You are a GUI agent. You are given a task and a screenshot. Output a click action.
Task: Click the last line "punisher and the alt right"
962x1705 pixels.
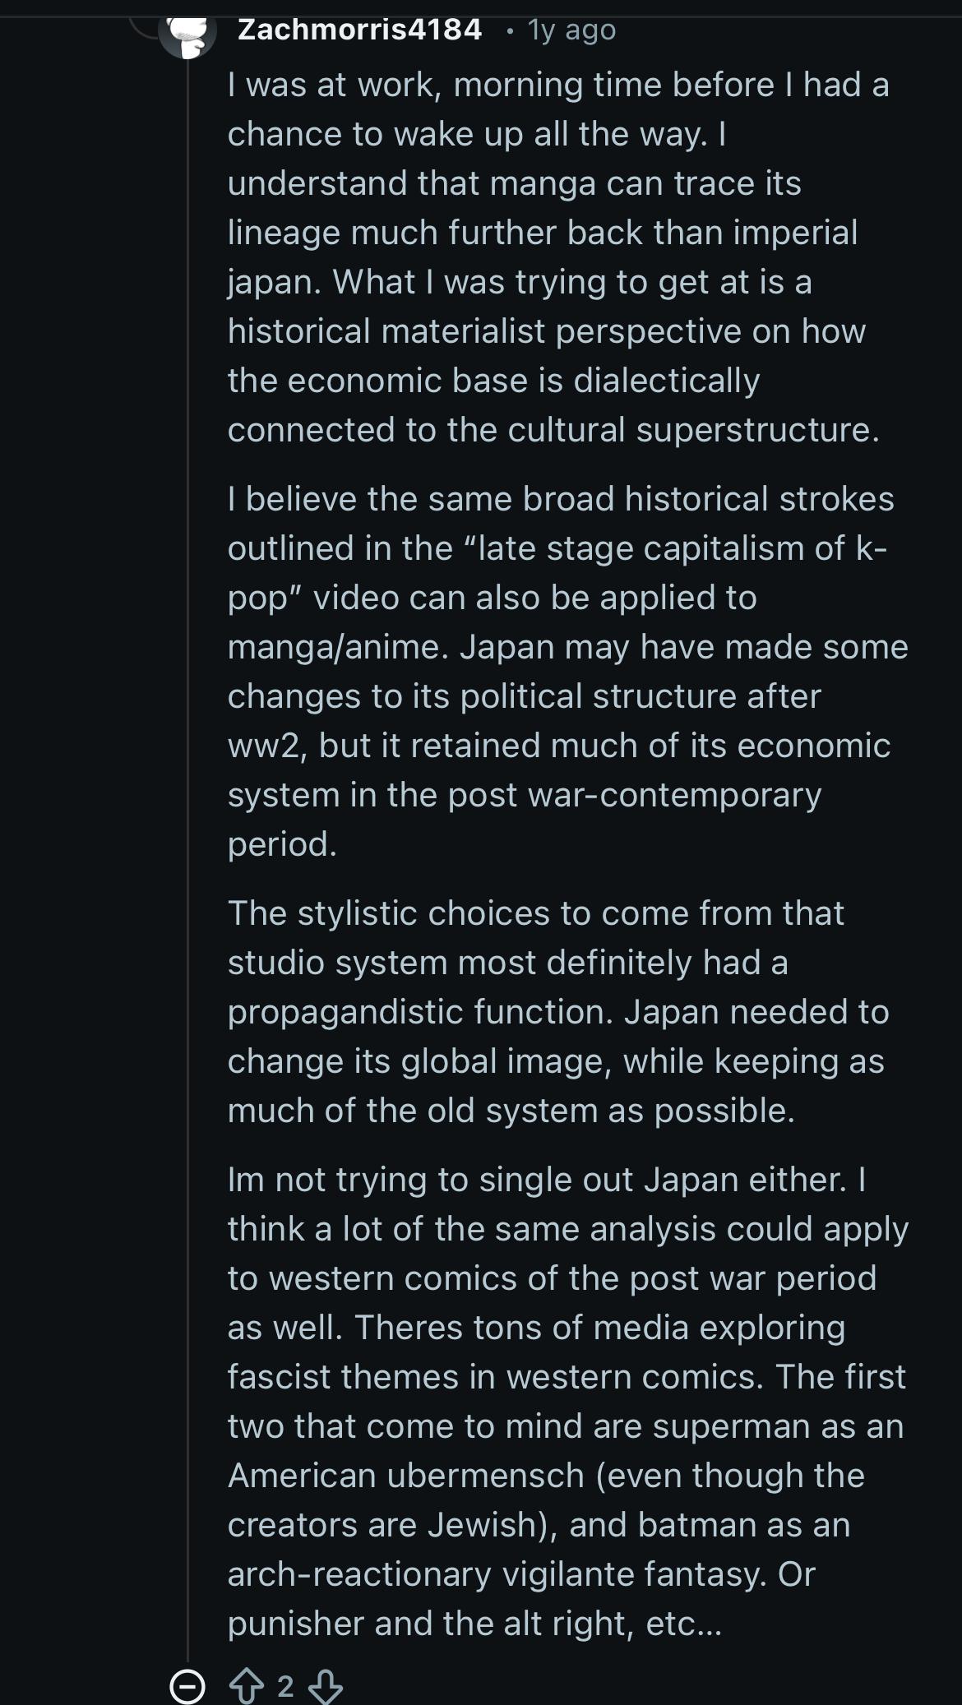(x=474, y=1624)
